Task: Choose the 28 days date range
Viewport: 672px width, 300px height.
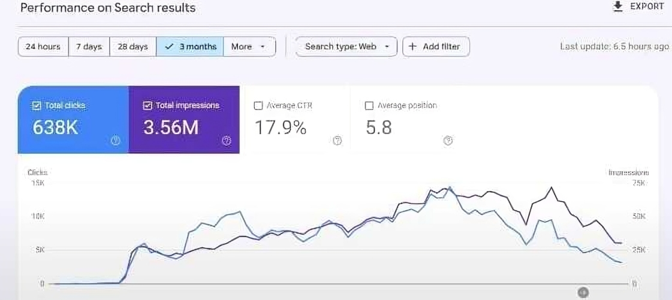Action: (132, 47)
